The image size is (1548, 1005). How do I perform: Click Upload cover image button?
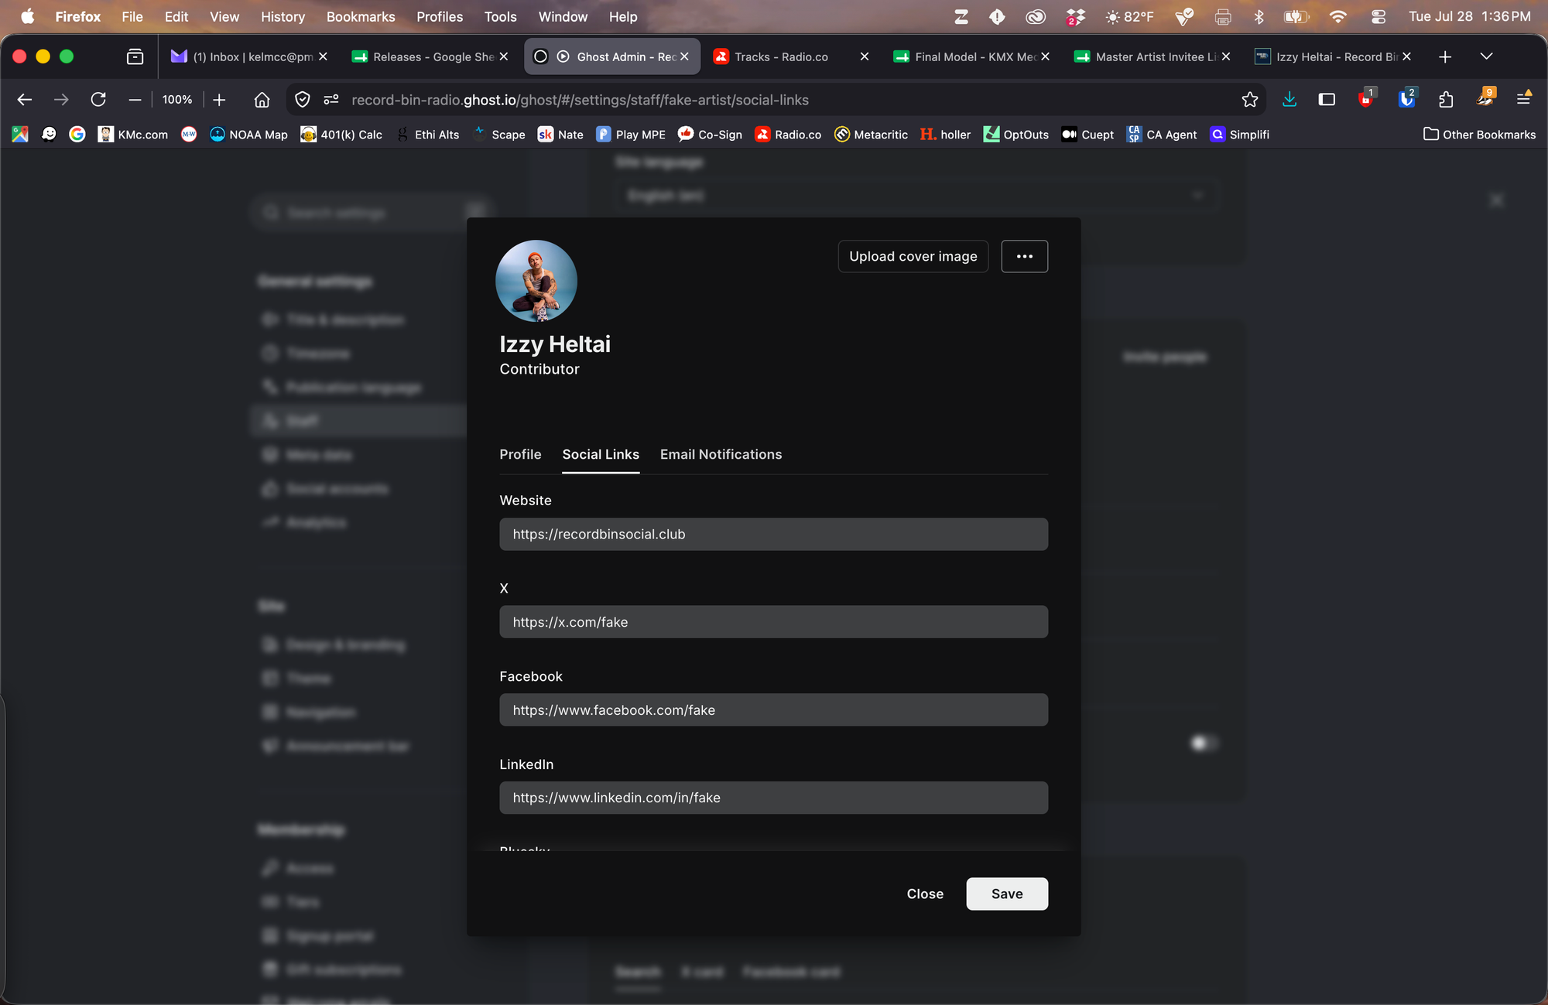coord(913,256)
